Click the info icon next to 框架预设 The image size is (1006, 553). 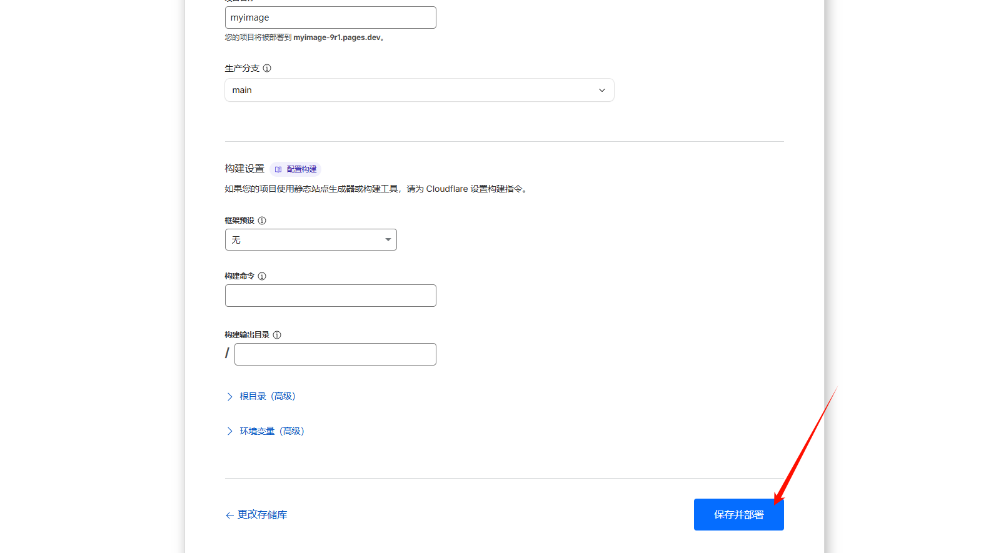[262, 221]
